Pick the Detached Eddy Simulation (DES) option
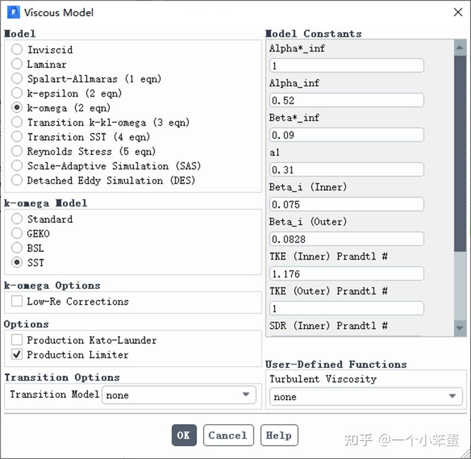 (x=17, y=180)
